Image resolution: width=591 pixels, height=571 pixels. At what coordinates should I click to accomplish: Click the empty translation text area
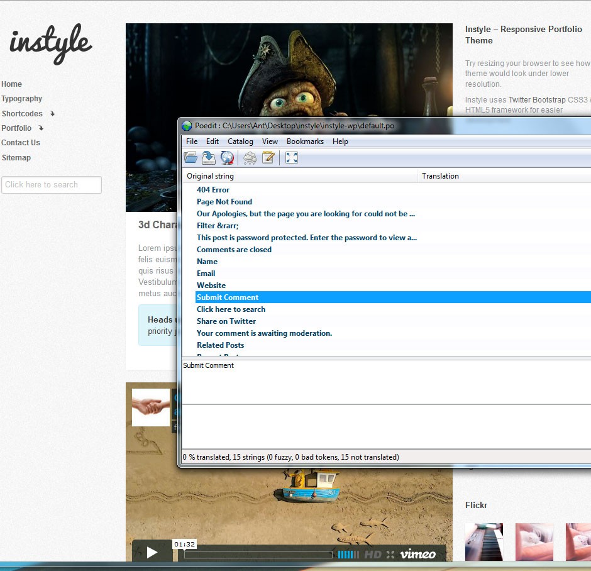[386, 426]
